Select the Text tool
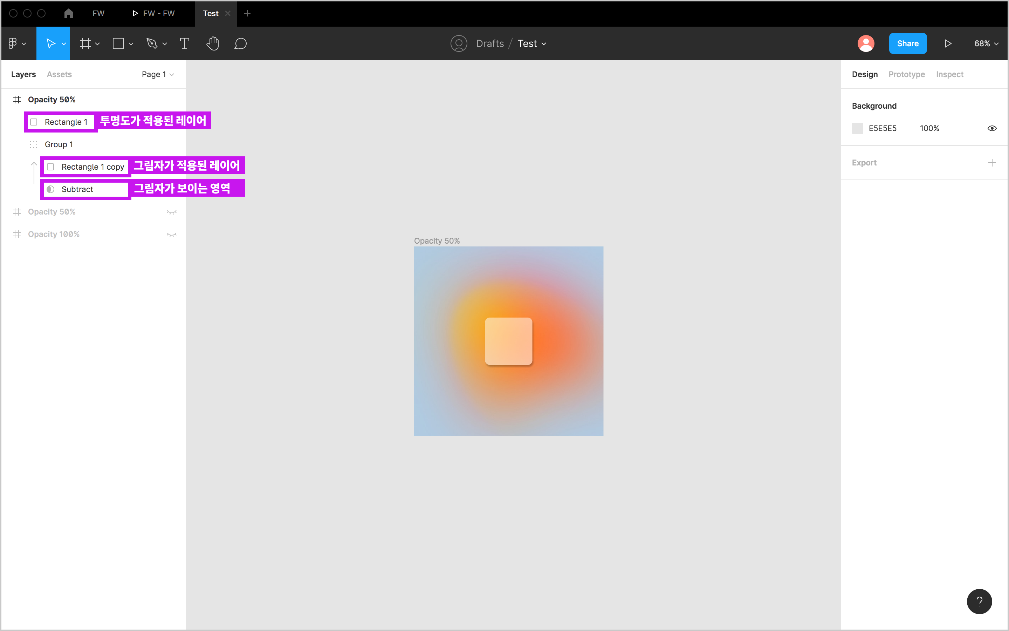This screenshot has height=631, width=1009. 184,43
